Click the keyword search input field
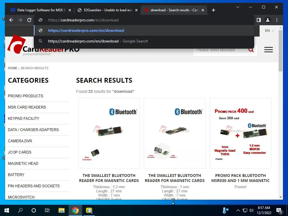Screen dimensions: 288x216 pos(220,50)
